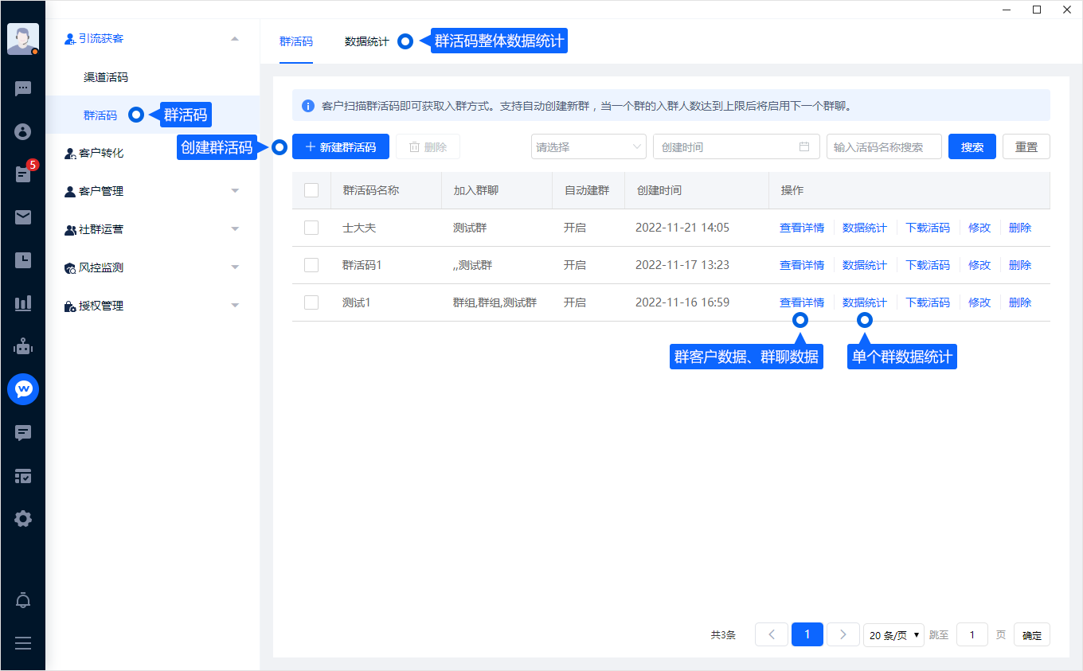
Task: Check the checkbox for row 士大夫
Action: [x=311, y=228]
